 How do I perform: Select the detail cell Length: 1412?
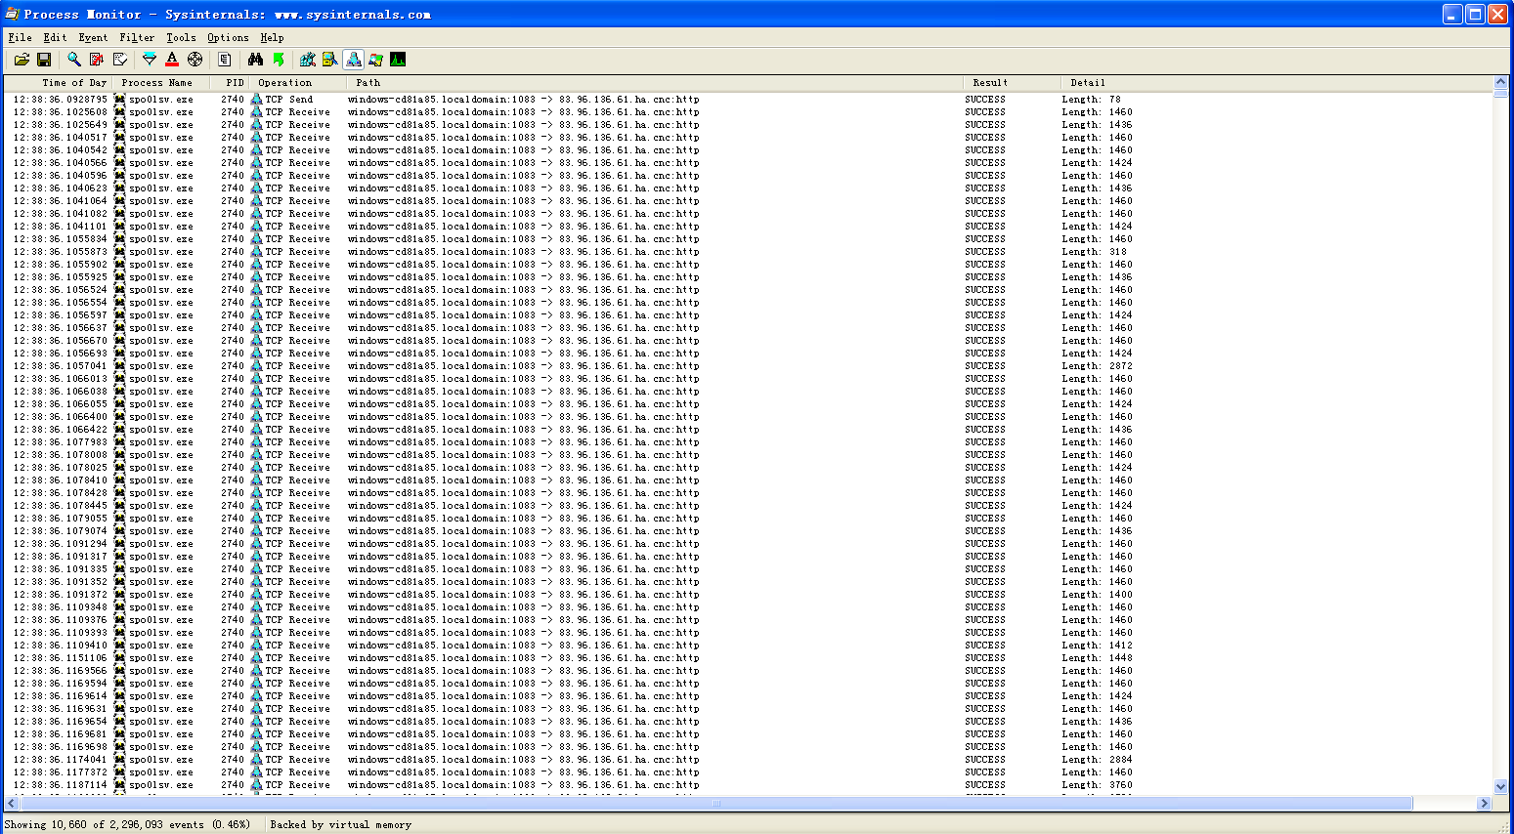coord(1098,646)
